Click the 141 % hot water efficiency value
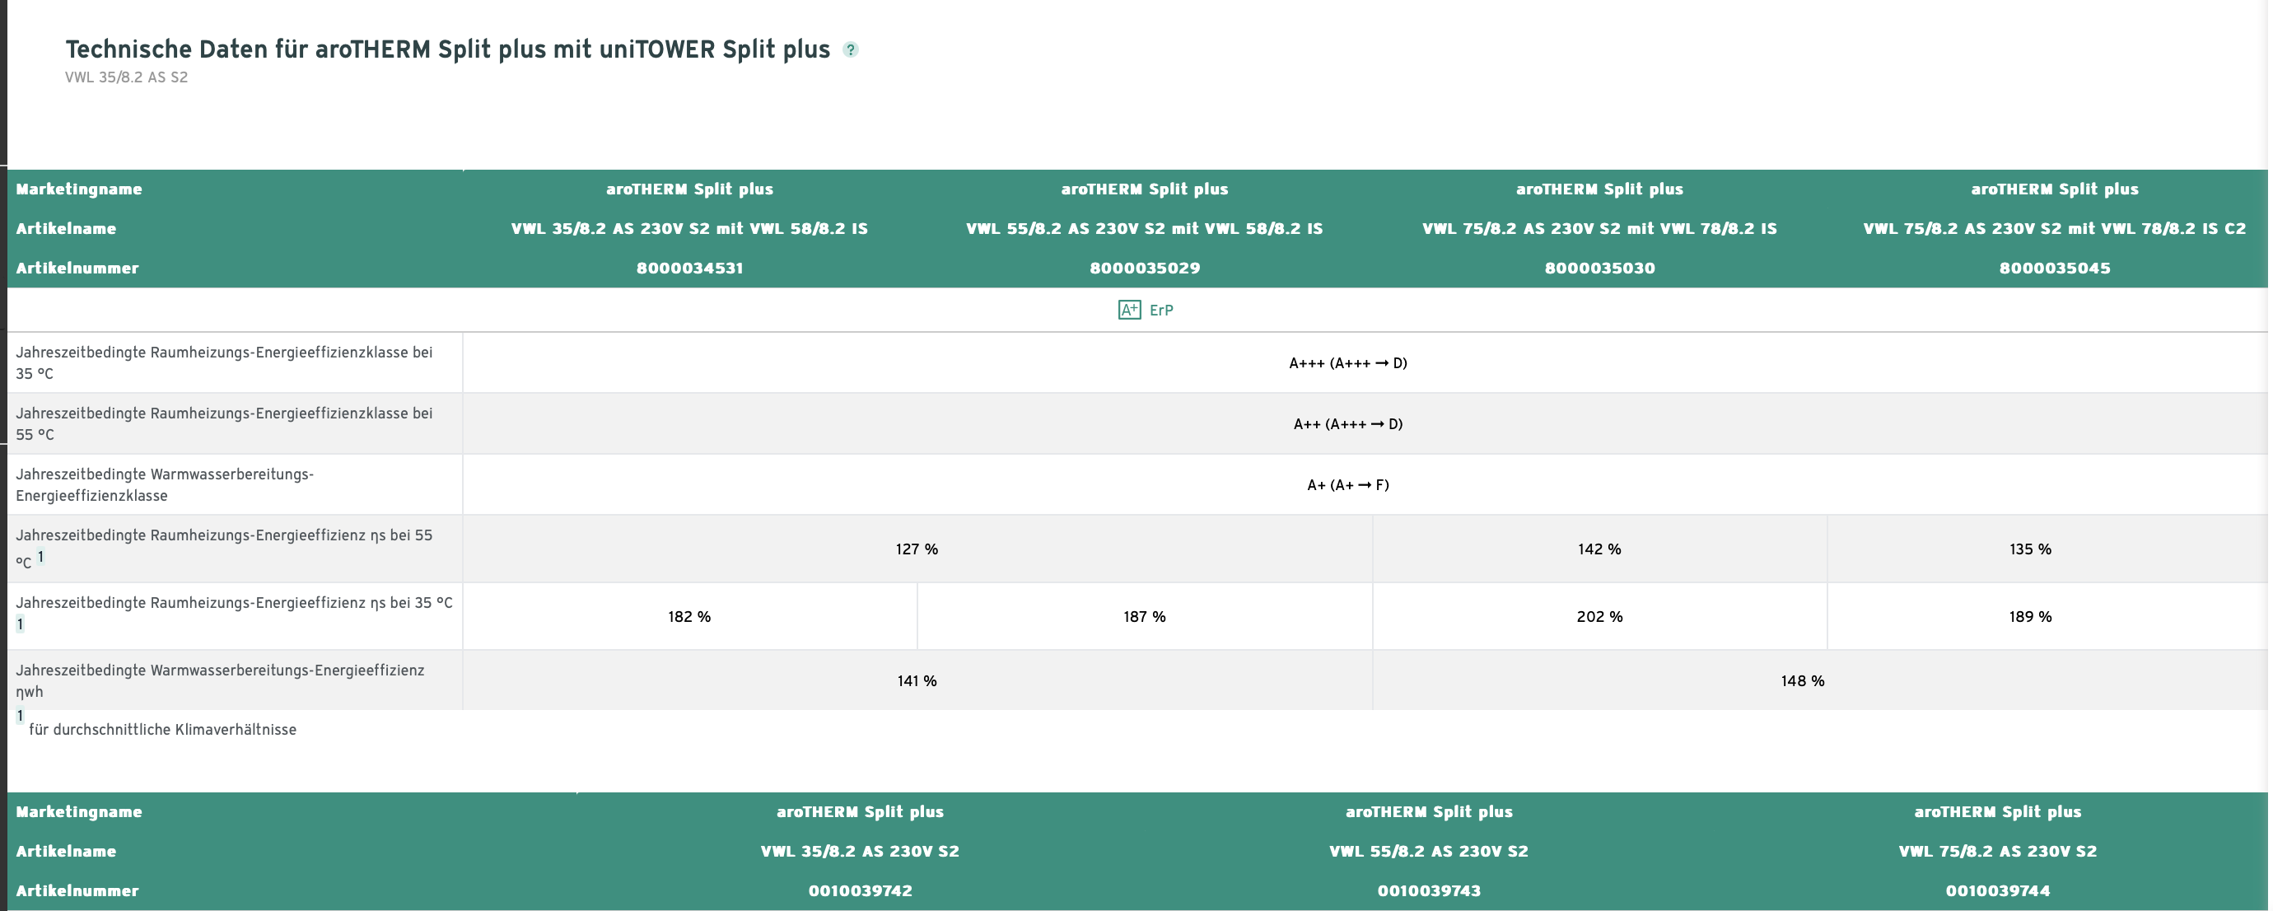This screenshot has width=2273, height=911. pos(917,681)
